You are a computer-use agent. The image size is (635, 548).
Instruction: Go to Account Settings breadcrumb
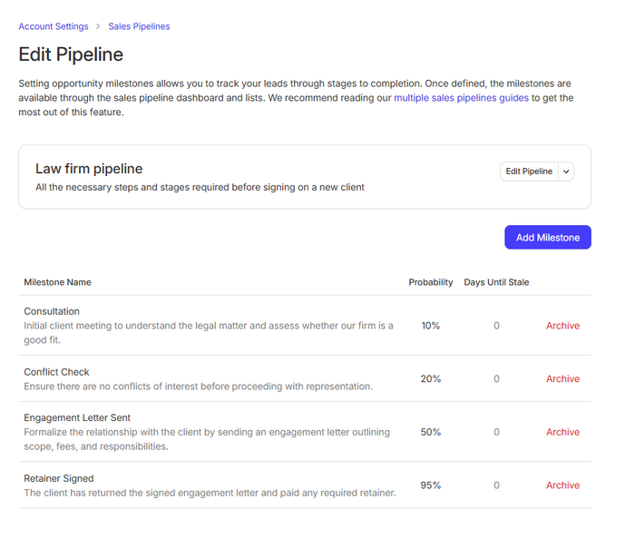click(x=54, y=26)
